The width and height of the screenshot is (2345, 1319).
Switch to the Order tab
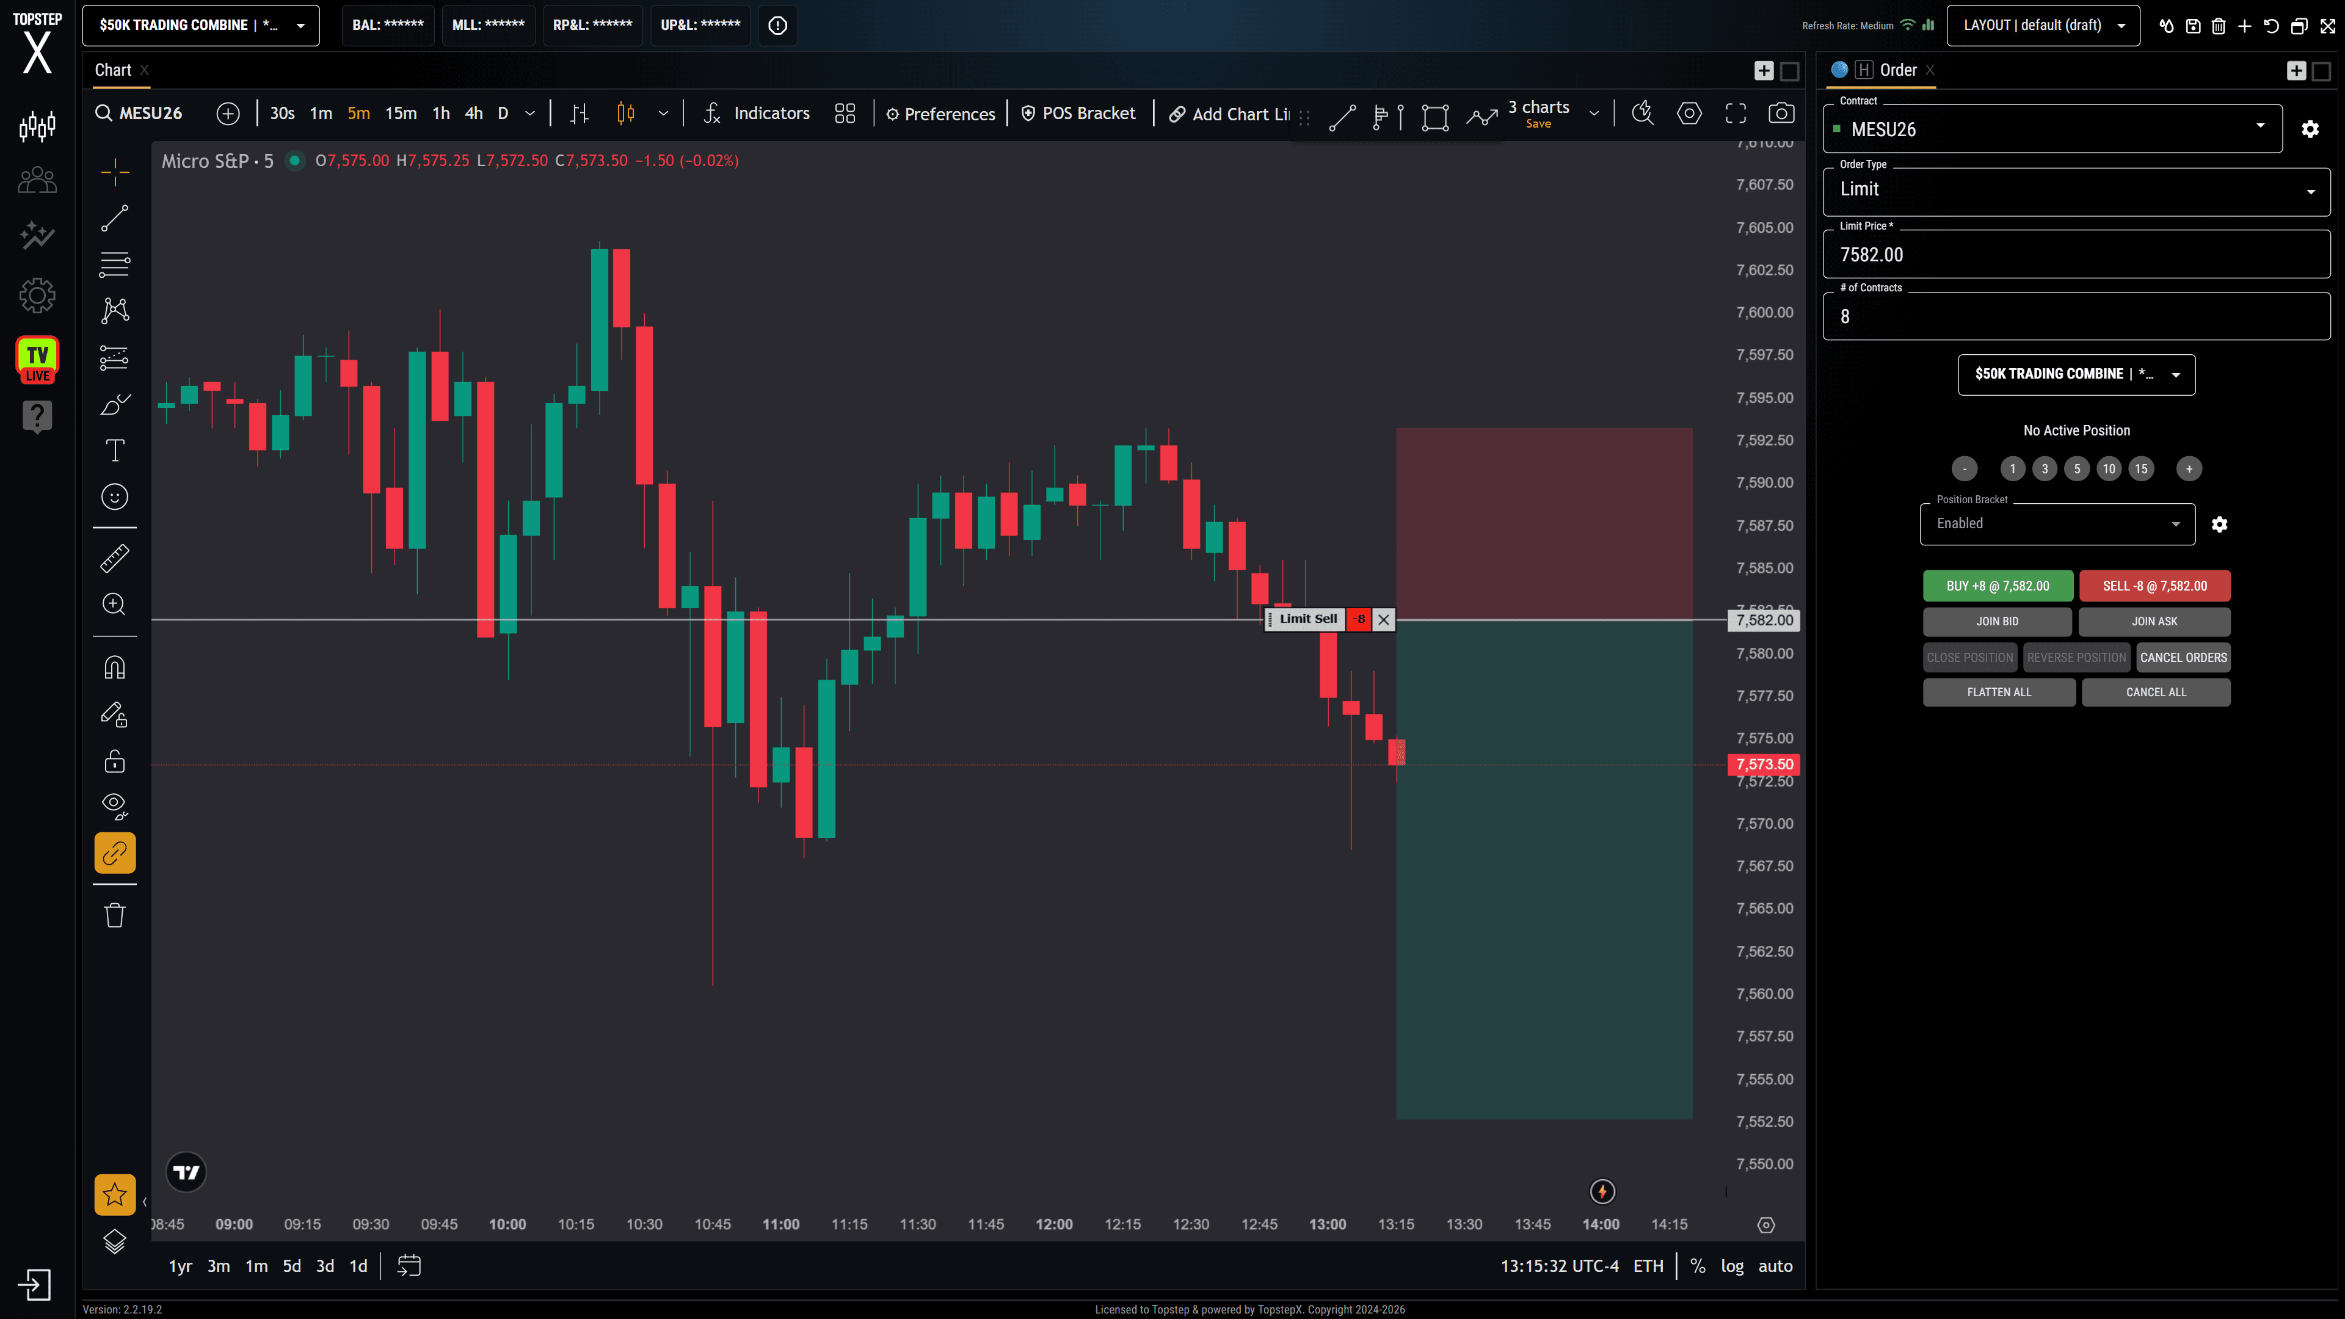point(1898,70)
